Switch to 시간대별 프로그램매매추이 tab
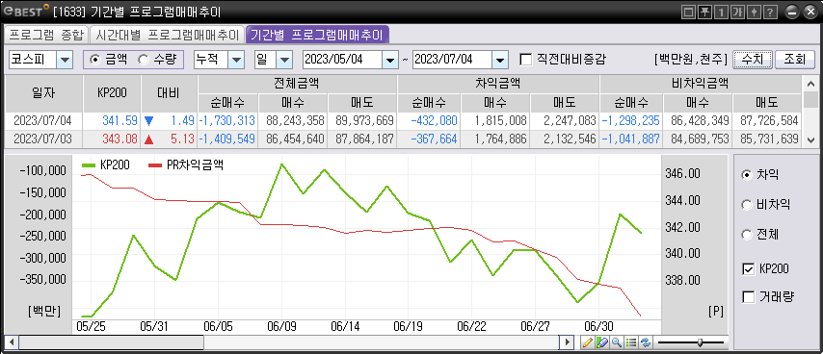 pyautogui.click(x=167, y=35)
